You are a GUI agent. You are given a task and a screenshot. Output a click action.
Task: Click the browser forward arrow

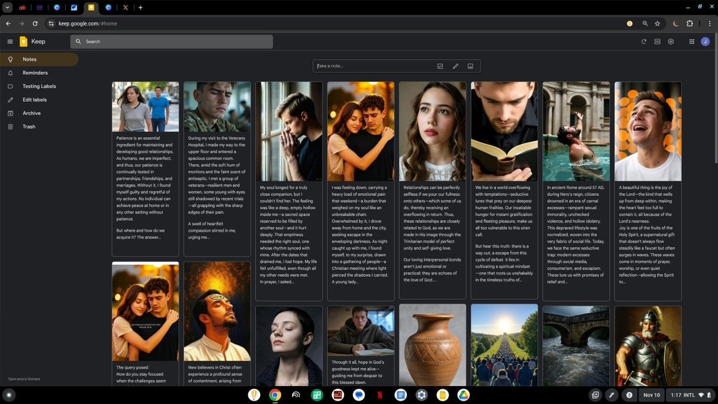point(22,23)
